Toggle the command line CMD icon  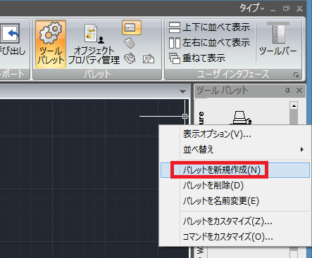[x=132, y=27]
